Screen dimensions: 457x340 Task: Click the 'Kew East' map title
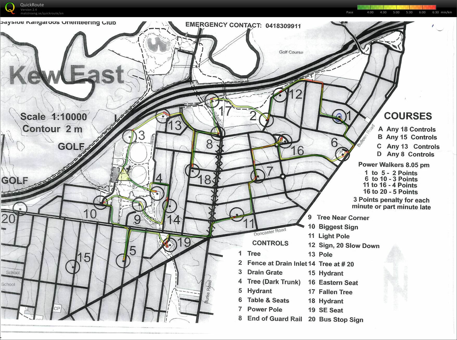coord(66,75)
